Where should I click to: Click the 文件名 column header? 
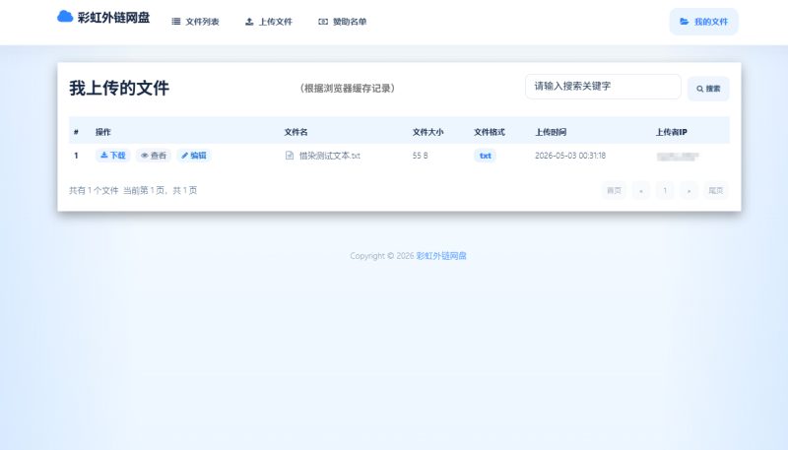(x=296, y=132)
